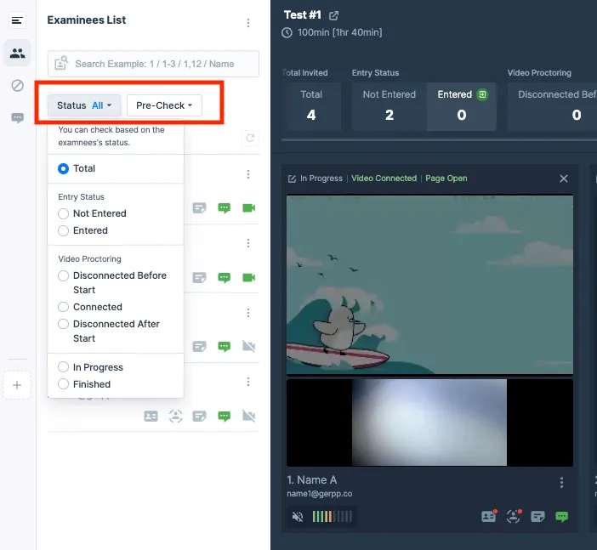Open the Test #1 external link icon
Viewport: 597px width, 550px height.
(x=333, y=15)
